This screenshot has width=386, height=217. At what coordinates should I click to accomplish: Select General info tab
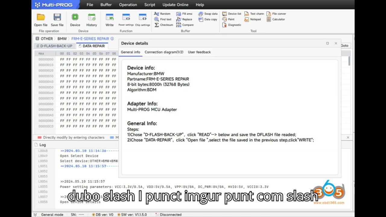click(x=131, y=52)
